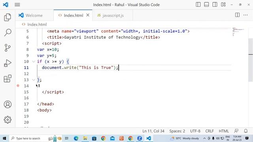Click the <body> tag on line 18

point(44,110)
